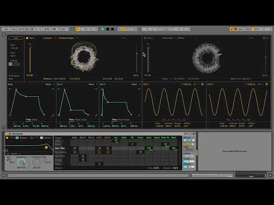Click the Osc 2 previous/next wavetable arrows
This screenshot has width=274, height=205.
[251, 38]
